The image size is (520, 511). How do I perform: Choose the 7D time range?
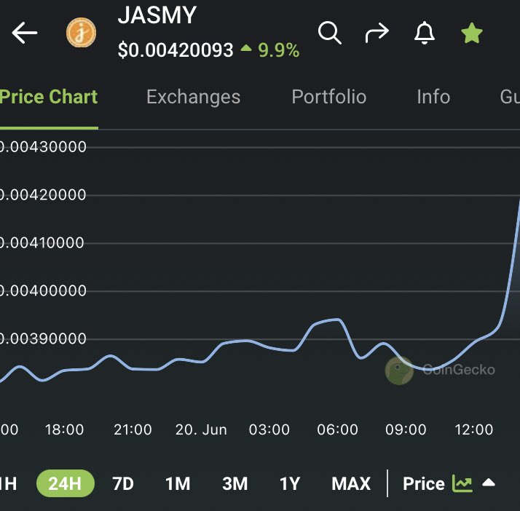pos(123,483)
